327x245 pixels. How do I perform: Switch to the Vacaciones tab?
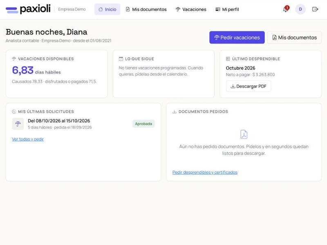tap(191, 9)
